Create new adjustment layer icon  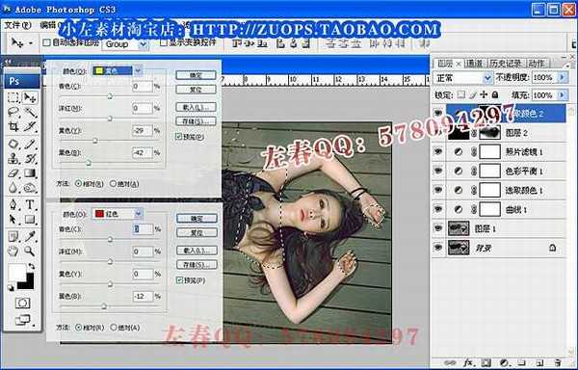click(x=504, y=362)
